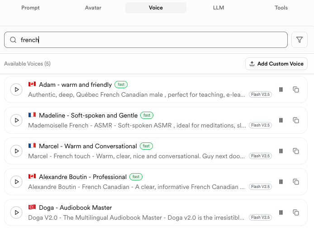The height and width of the screenshot is (231, 314).
Task: Play Madeline voice sample
Action: coord(16,120)
